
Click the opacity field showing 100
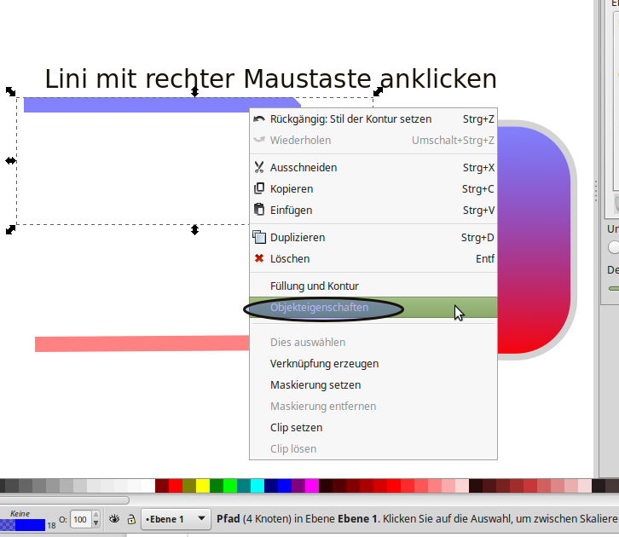[80, 519]
